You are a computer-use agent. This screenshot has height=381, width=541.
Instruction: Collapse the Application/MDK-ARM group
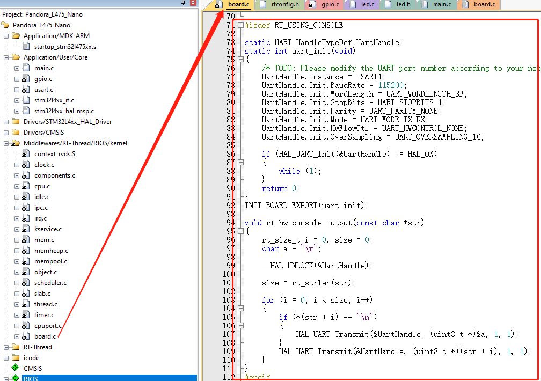(6, 36)
